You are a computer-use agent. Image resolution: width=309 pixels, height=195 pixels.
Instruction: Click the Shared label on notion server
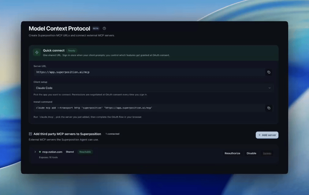[x=70, y=152]
